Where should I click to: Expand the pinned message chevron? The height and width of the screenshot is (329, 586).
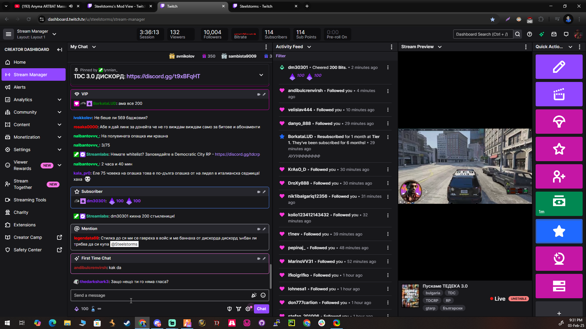click(261, 75)
